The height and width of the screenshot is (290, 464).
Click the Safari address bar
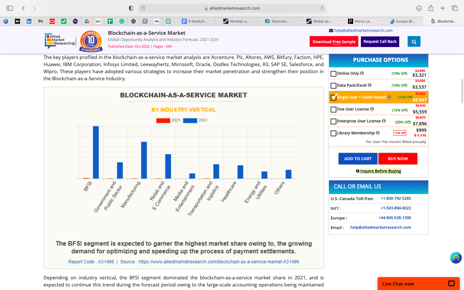tap(232, 8)
